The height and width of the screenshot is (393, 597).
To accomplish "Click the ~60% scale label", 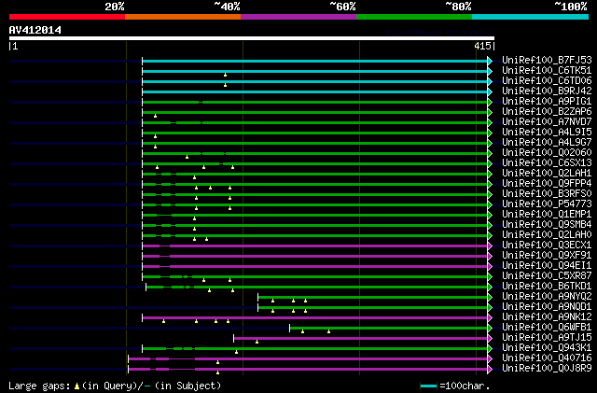I will 342,7.
